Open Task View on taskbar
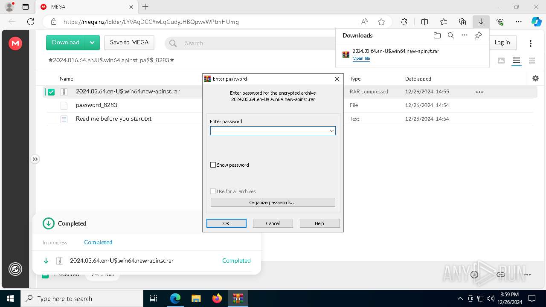546x307 pixels. click(154, 298)
